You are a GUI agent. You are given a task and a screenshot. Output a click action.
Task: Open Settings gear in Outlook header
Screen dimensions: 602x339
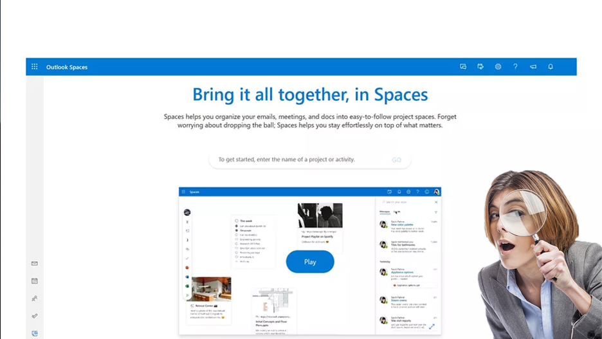click(498, 67)
